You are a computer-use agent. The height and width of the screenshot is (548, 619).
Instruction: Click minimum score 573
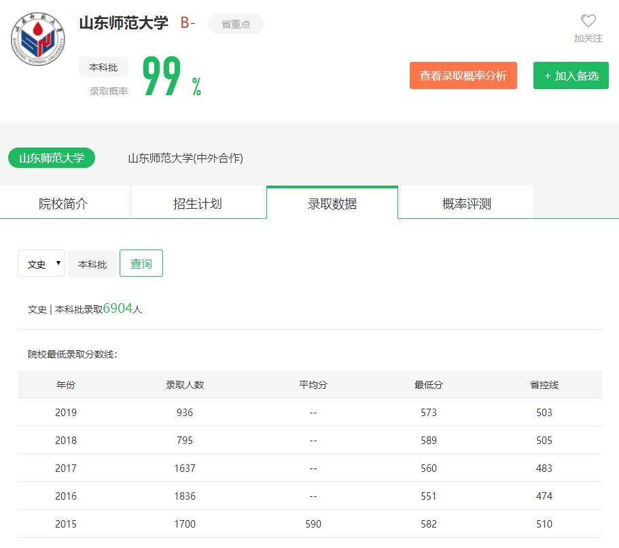pos(429,413)
